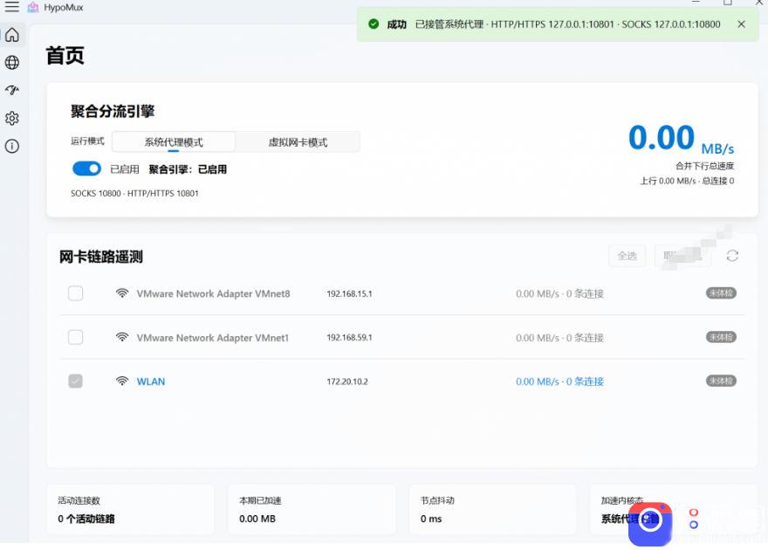Open the hamburger navigation menu
Image resolution: width=768 pixels, height=550 pixels.
click(x=11, y=7)
